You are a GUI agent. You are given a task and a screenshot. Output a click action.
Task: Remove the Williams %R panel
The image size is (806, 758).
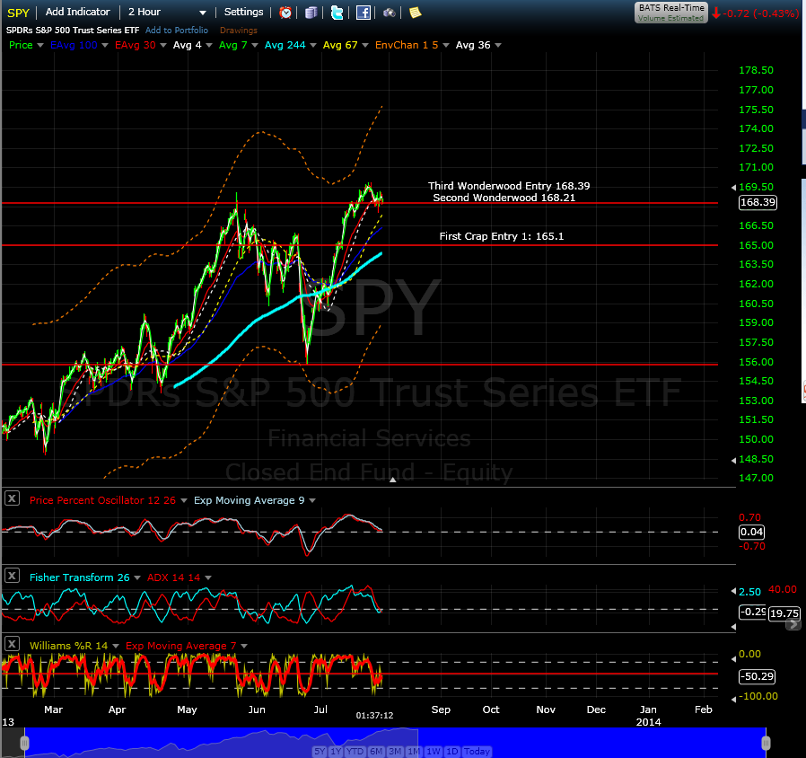[12, 644]
